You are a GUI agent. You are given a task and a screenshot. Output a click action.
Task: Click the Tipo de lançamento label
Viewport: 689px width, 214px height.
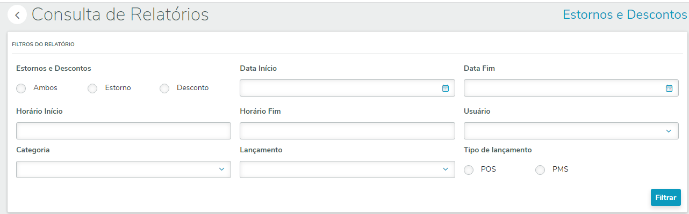click(498, 150)
